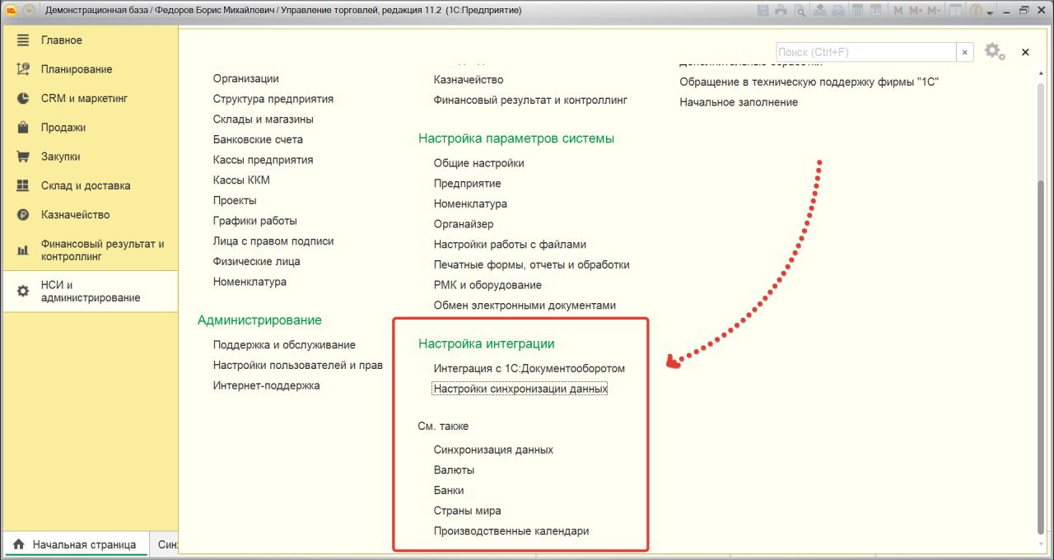Image resolution: width=1054 pixels, height=560 pixels.
Task: Click the Save icon in title bar
Action: click(x=763, y=11)
